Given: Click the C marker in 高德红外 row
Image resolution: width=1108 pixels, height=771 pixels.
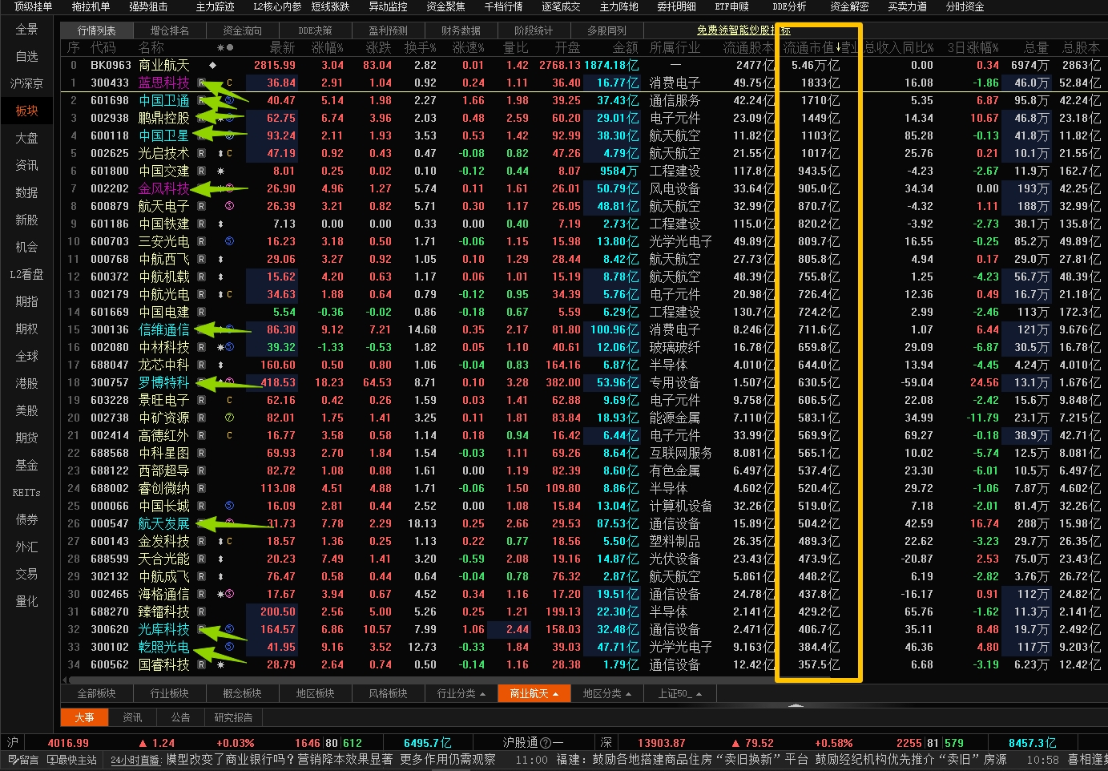Looking at the screenshot, I should click(x=229, y=435).
